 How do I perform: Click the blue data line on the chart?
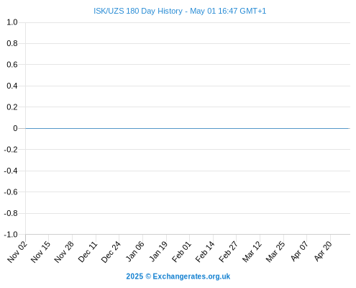tap(187, 128)
